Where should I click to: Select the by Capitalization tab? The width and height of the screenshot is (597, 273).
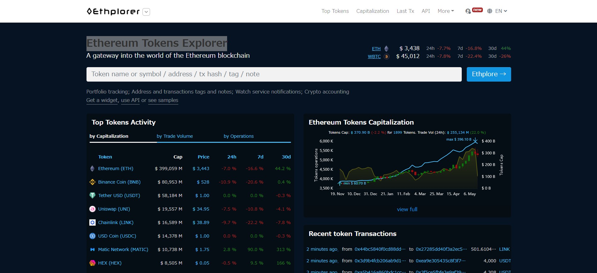coord(109,136)
